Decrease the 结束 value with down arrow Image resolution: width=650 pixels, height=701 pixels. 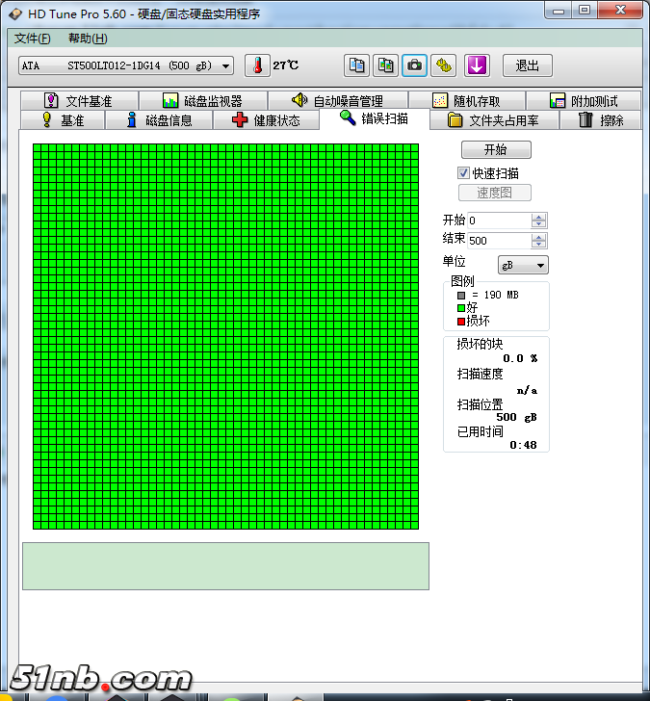click(538, 245)
